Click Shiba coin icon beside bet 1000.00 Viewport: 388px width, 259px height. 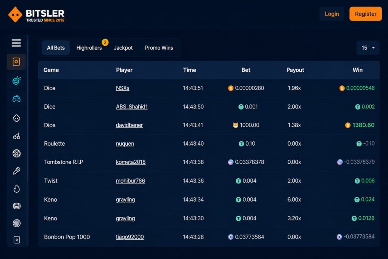point(235,125)
